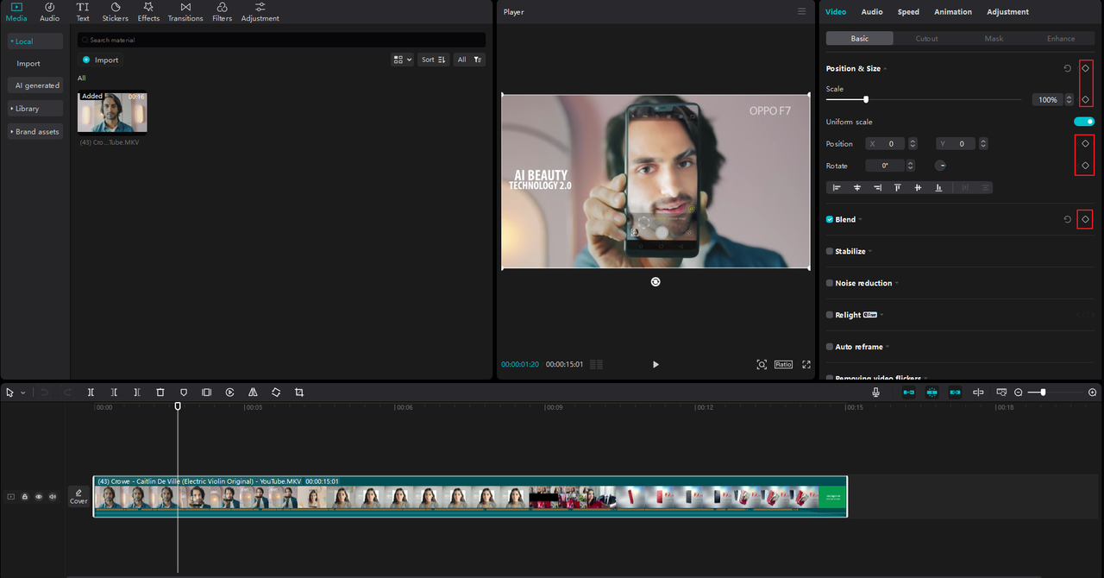Mute the video track audio
The width and height of the screenshot is (1104, 578).
[53, 497]
